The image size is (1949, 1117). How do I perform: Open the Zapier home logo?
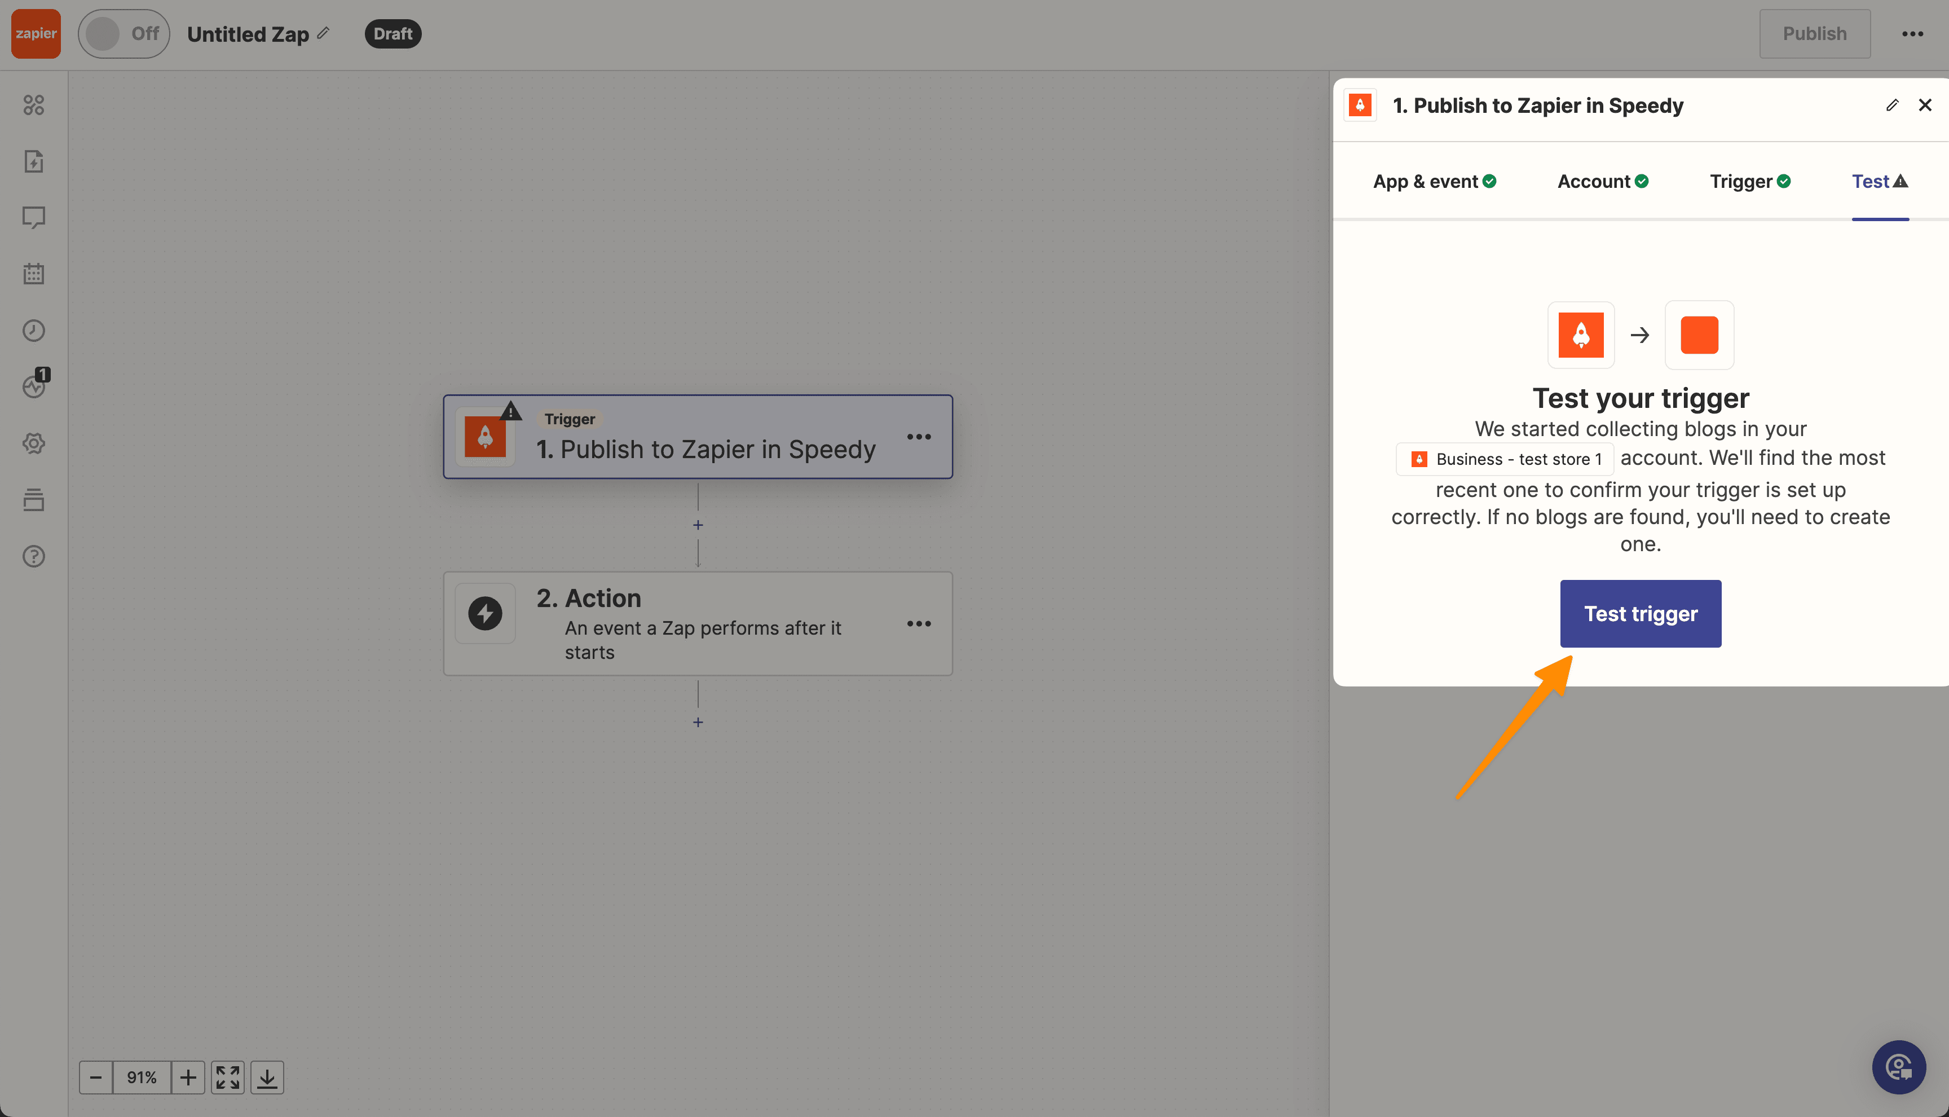(x=36, y=34)
